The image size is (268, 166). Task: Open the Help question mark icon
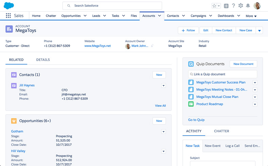click(x=233, y=6)
